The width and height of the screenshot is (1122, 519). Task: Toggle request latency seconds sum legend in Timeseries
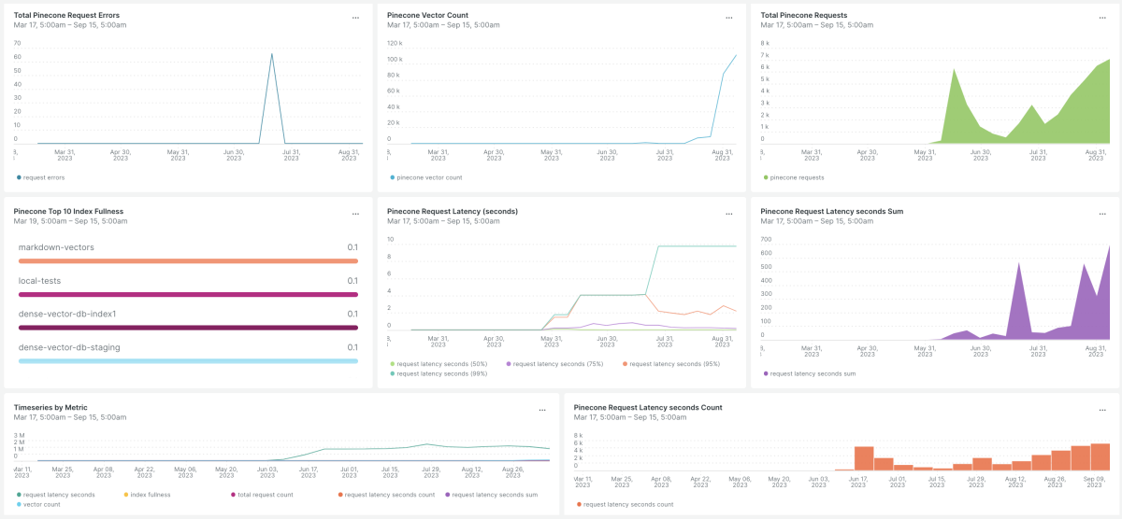click(491, 494)
